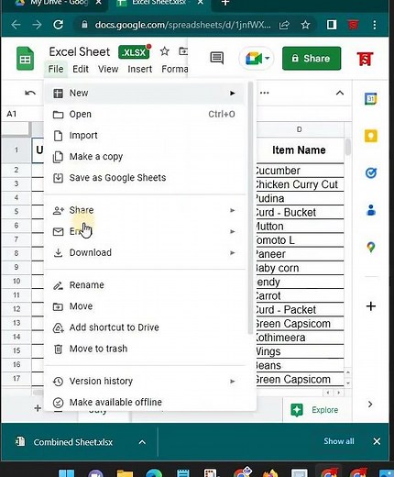Collapse the toolbar with the up chevron
Image resolution: width=394 pixels, height=477 pixels.
coord(340,93)
